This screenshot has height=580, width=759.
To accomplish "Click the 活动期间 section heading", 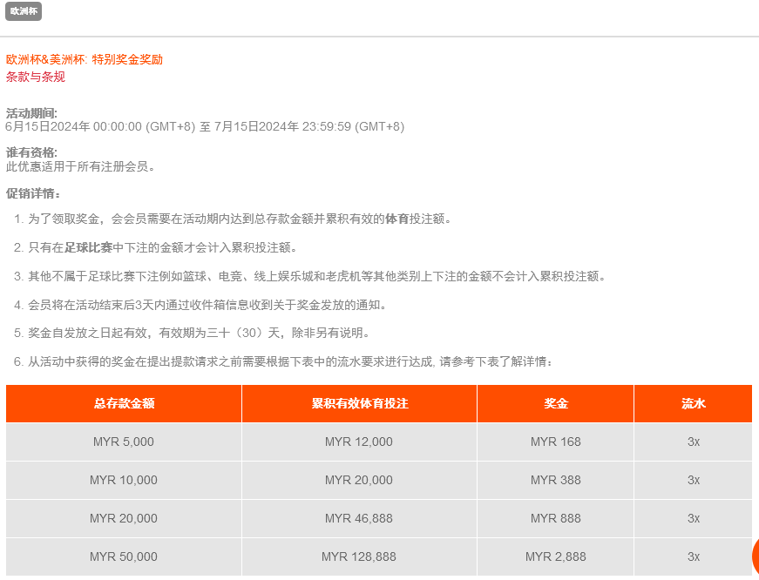I will pos(31,113).
